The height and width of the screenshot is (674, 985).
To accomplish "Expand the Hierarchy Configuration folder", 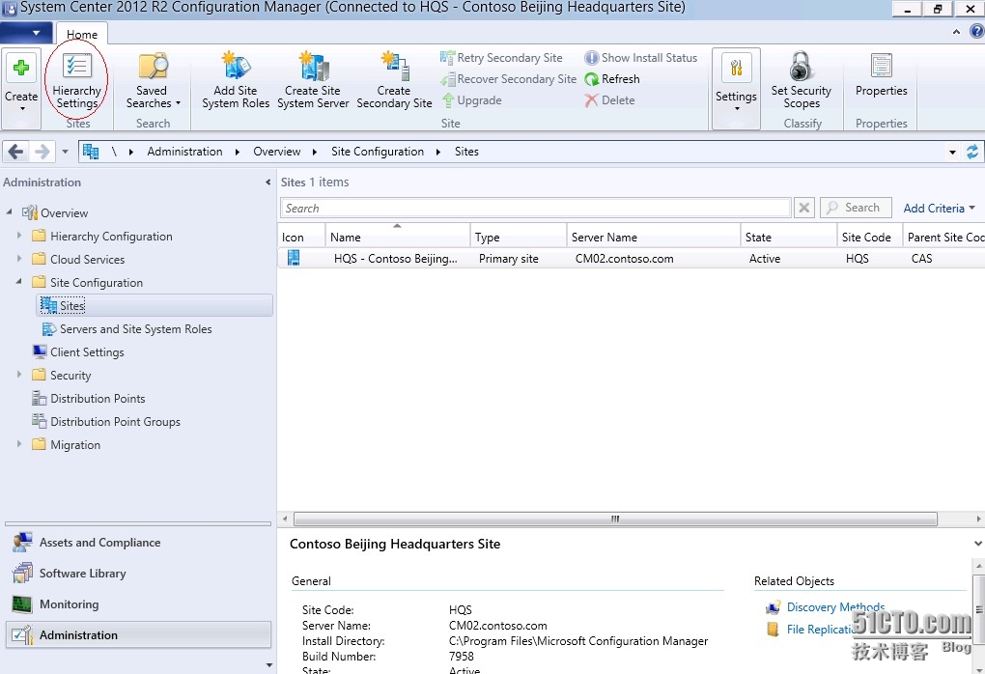I will [x=19, y=236].
